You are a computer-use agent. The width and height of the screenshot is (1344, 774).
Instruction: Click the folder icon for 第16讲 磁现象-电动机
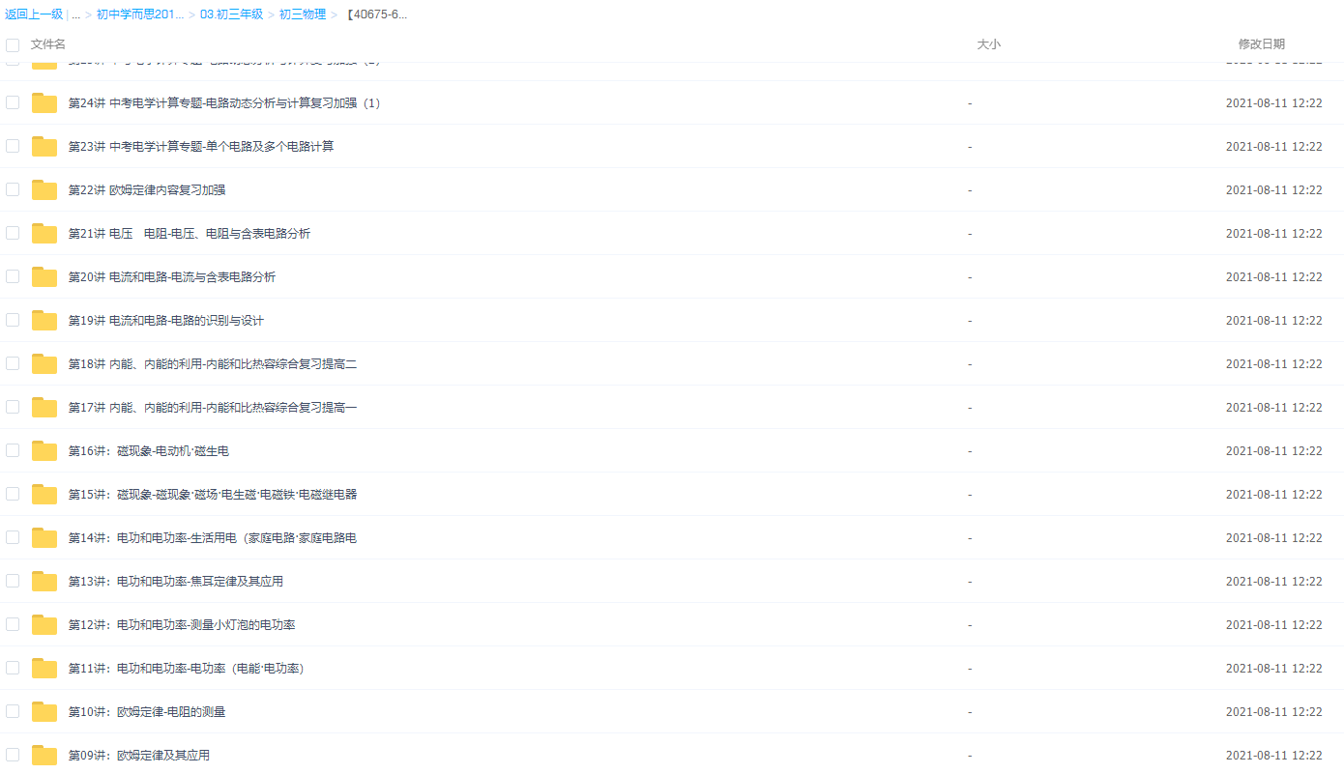point(44,450)
